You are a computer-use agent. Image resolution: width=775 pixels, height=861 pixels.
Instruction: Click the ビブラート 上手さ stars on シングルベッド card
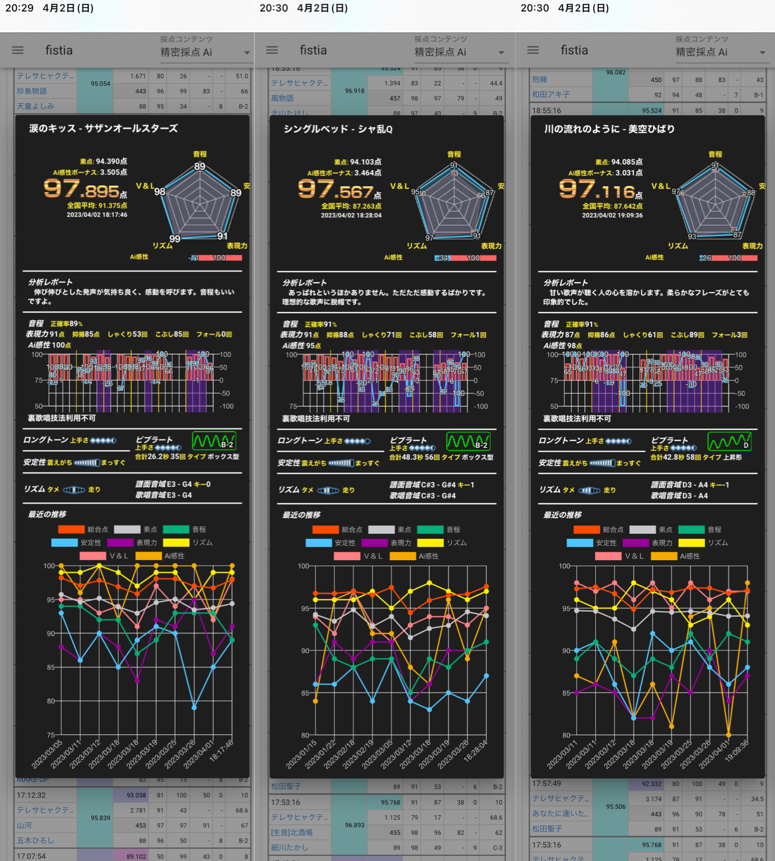pyautogui.click(x=422, y=448)
